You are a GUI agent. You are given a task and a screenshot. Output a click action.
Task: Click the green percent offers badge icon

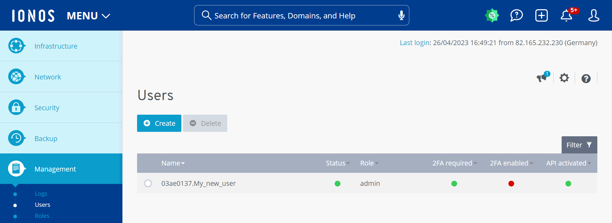pyautogui.click(x=492, y=16)
